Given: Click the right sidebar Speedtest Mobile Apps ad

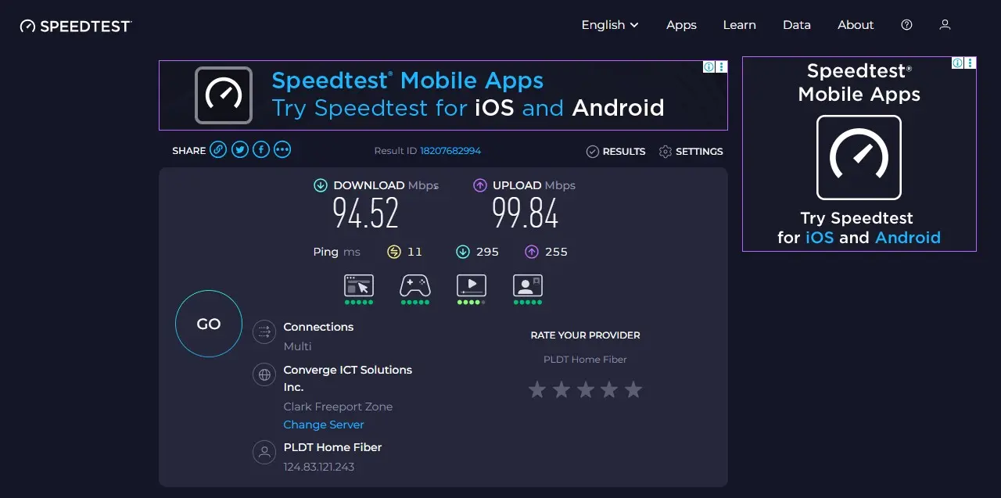Looking at the screenshot, I should point(859,154).
